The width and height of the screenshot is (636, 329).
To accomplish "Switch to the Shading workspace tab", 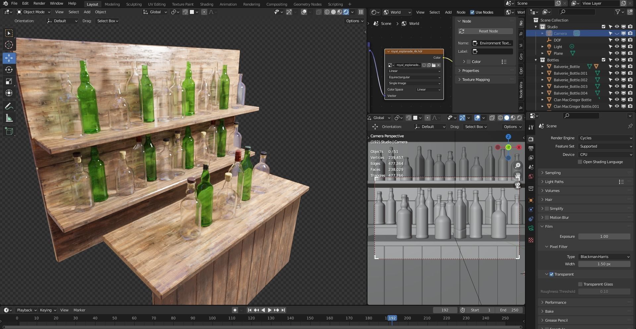I will (x=206, y=4).
